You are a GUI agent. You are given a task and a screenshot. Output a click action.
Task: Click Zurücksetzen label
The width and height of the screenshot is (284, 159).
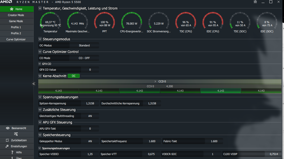tap(19, 140)
